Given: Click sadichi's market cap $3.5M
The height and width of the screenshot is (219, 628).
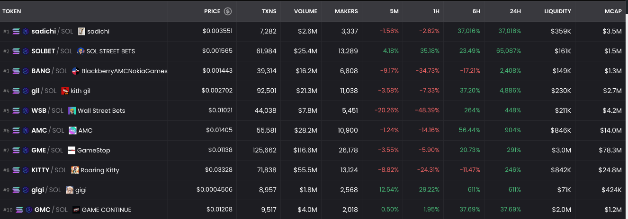Looking at the screenshot, I should coord(612,31).
